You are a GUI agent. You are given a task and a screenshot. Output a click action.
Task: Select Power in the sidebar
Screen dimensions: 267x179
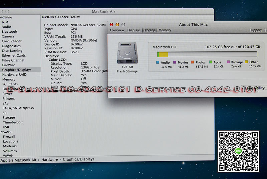click(7, 94)
